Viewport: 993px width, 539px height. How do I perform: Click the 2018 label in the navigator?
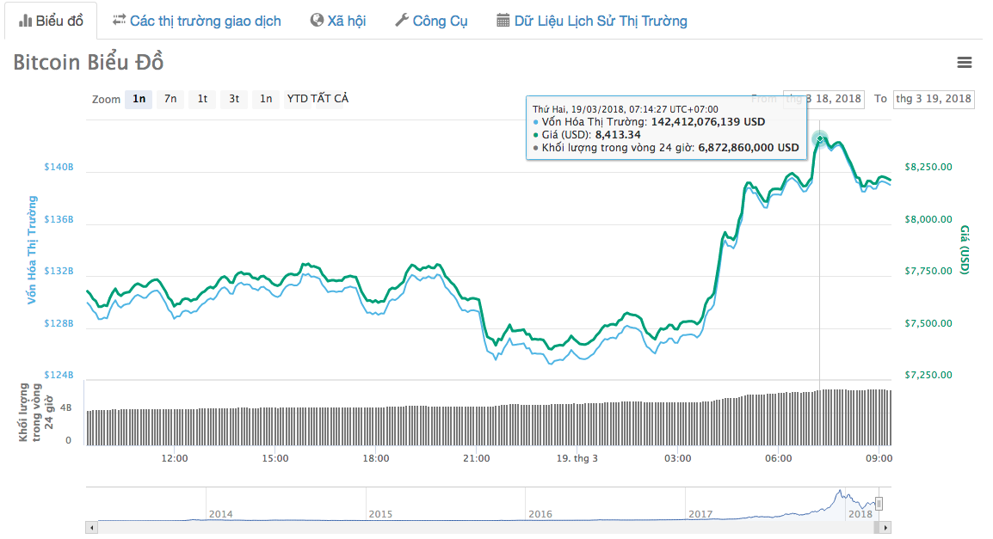point(860,514)
